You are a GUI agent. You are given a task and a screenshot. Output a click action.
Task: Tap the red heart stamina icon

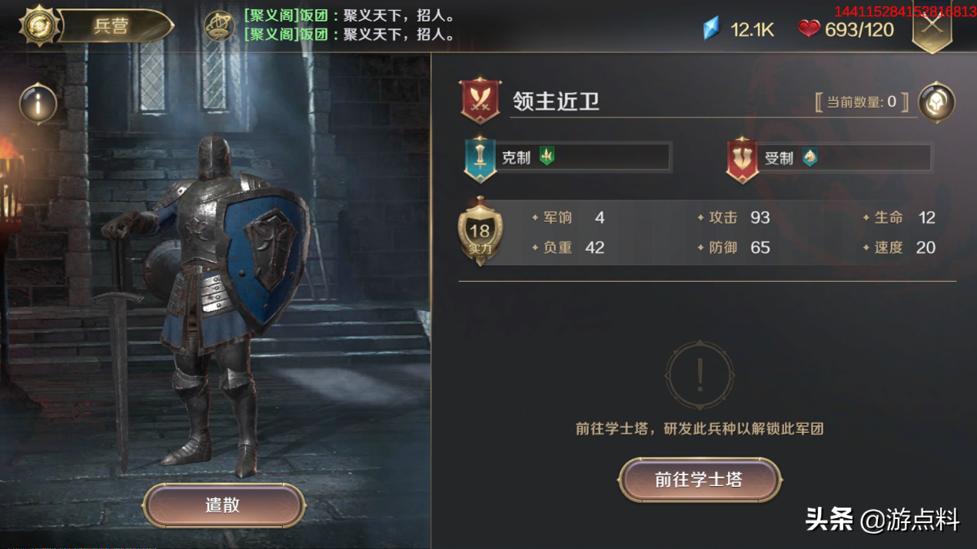809,29
